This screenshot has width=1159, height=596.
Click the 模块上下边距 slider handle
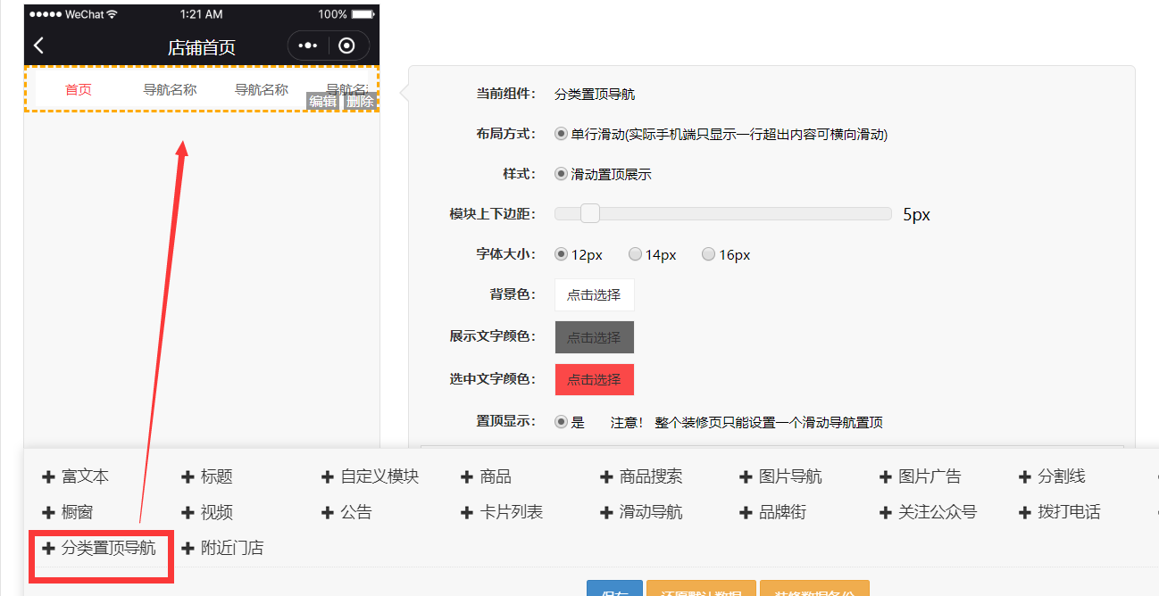click(589, 214)
